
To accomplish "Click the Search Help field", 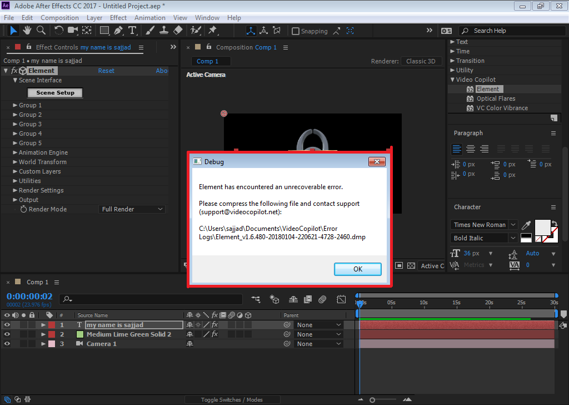I will coord(512,31).
